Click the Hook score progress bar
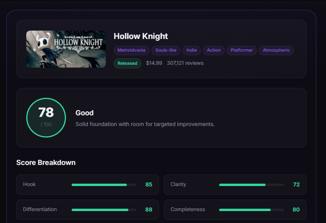Image resolution: width=326 pixels, height=223 pixels. 104,185
